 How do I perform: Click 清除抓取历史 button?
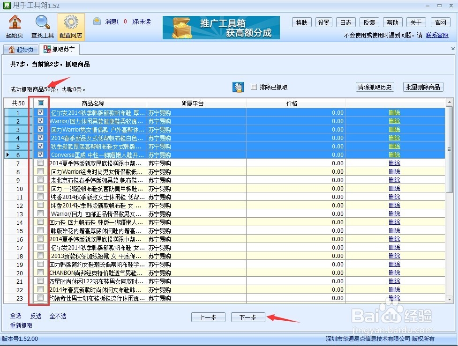click(375, 87)
